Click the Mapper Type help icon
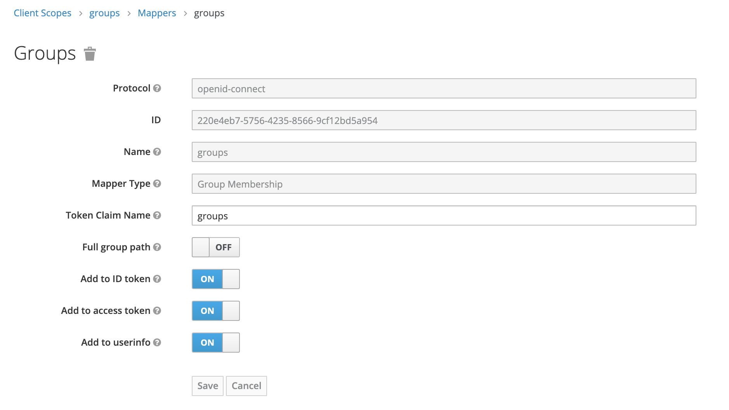Viewport: 729px width, 410px height. click(x=157, y=184)
